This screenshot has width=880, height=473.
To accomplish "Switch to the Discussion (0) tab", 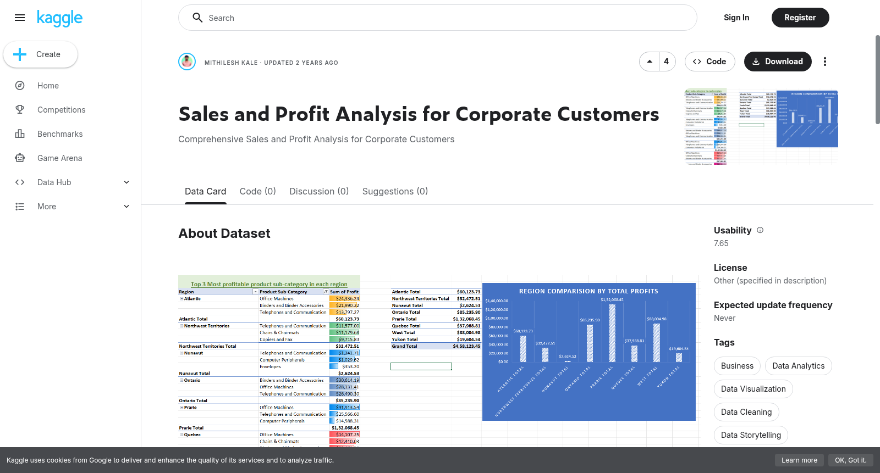I will click(319, 191).
